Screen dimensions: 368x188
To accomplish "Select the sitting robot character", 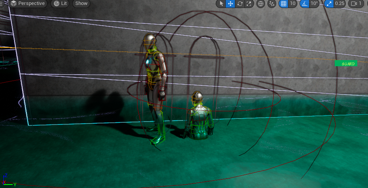I will 198,117.
